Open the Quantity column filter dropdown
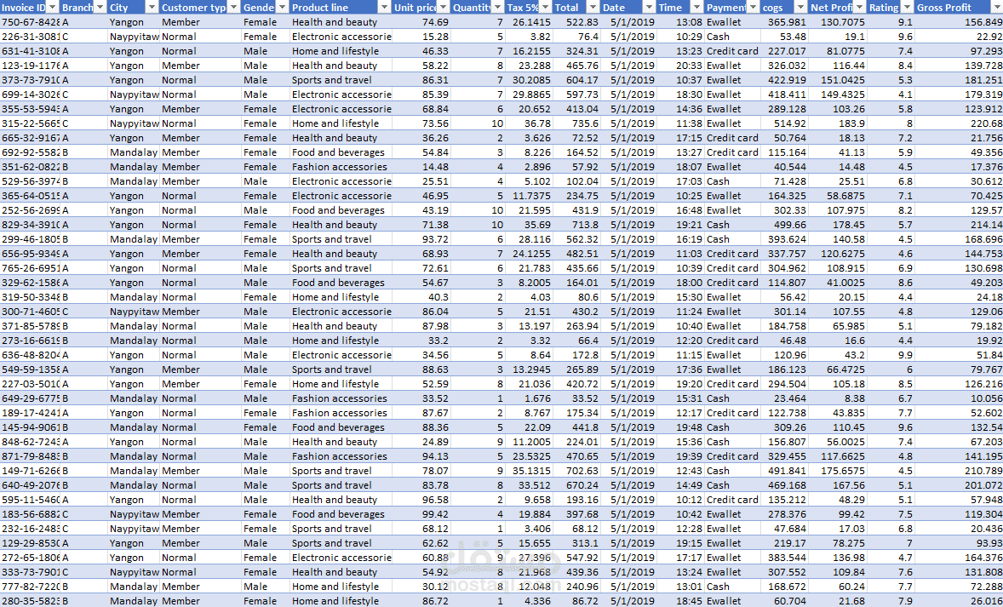The height and width of the screenshot is (607, 1003). [497, 8]
